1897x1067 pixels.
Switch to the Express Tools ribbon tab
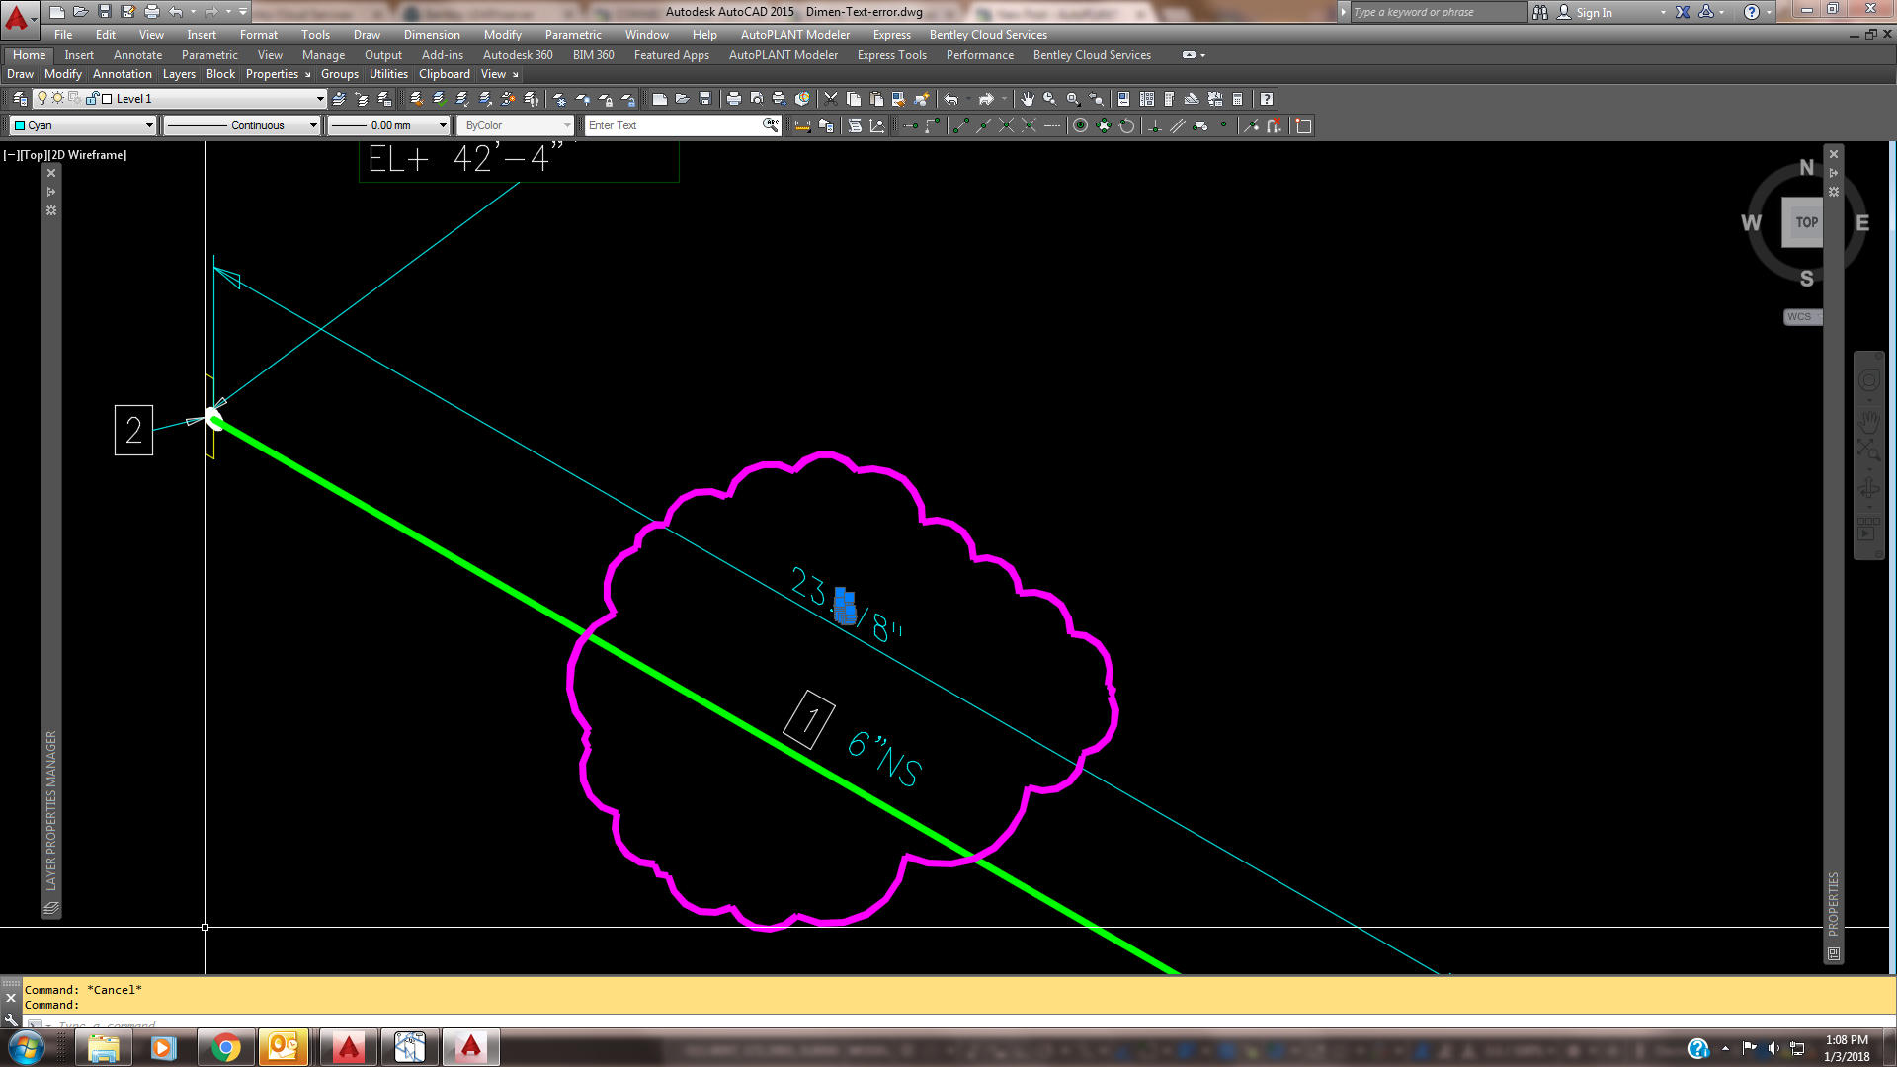891,55
